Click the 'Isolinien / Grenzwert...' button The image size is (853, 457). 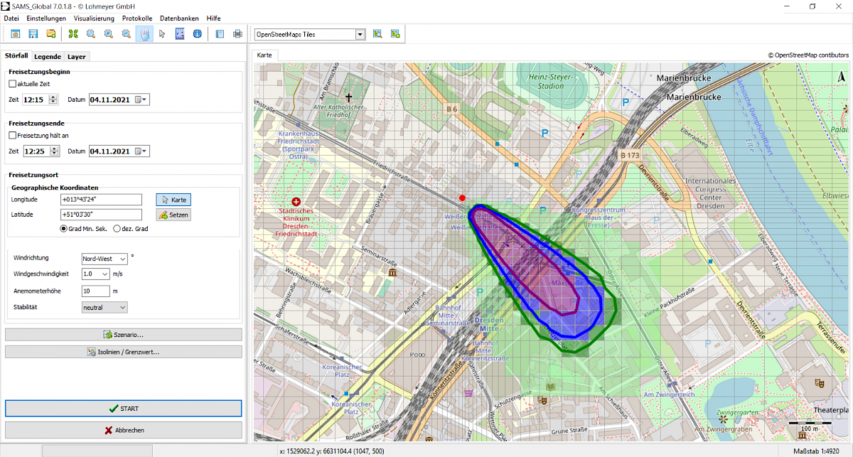124,352
